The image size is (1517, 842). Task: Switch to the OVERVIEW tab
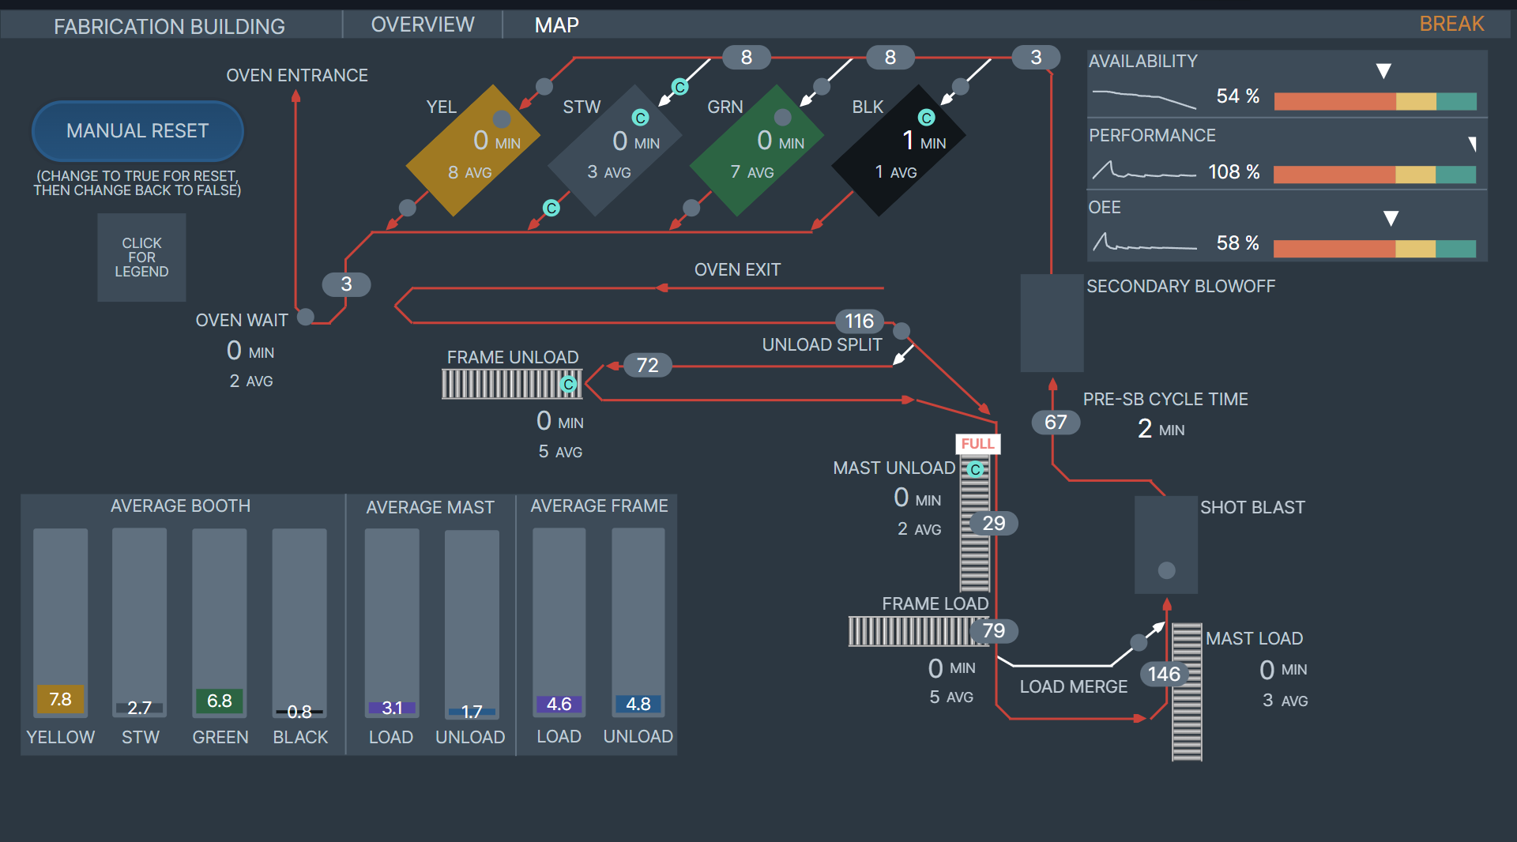click(x=422, y=24)
